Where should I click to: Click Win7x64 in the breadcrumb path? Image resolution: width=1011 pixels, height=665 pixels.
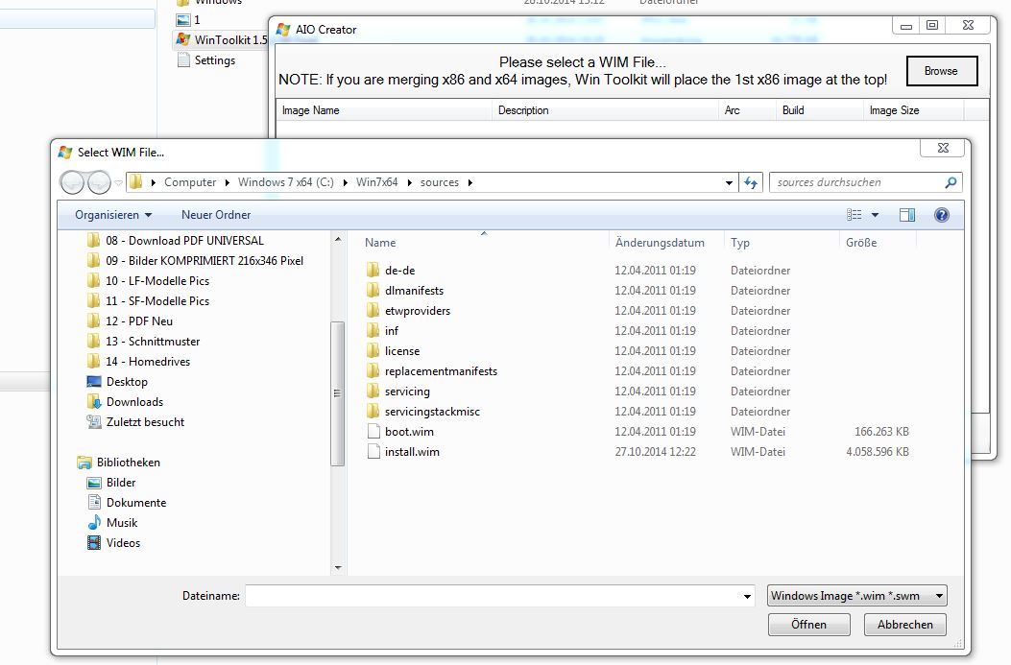pyautogui.click(x=376, y=182)
